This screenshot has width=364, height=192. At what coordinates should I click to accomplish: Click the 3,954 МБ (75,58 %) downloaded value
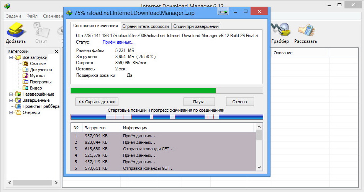click(135, 57)
